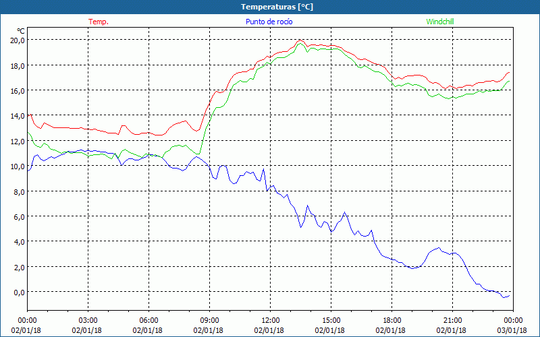Click the '2,0' y-axis value
Viewport: 540px width, 337px height.
20,267
